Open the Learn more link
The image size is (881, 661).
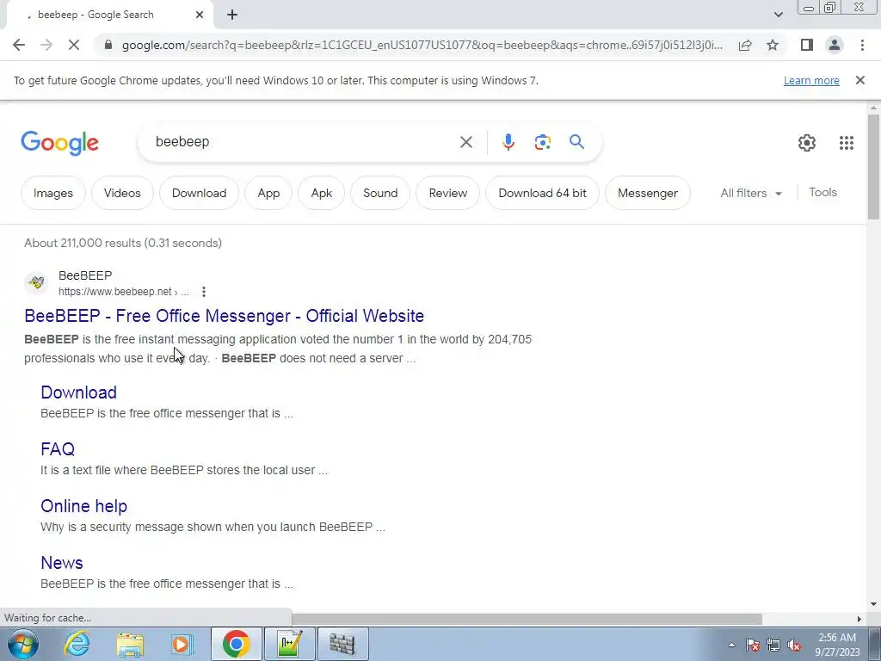(x=811, y=80)
